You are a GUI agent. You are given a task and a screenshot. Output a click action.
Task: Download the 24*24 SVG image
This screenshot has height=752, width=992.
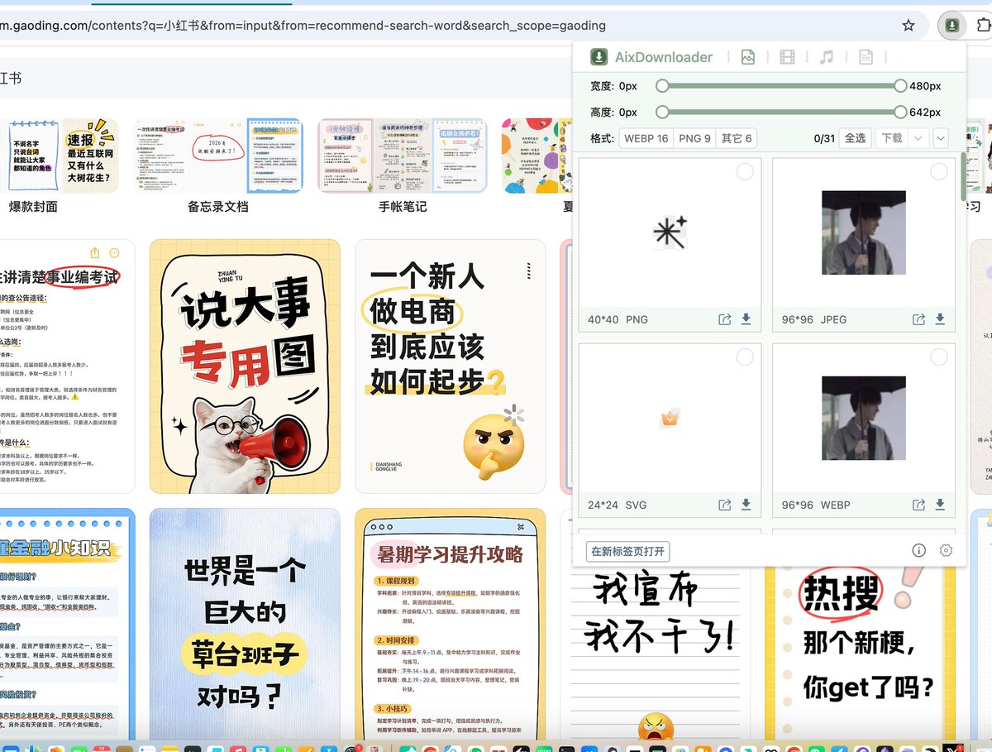(x=746, y=505)
